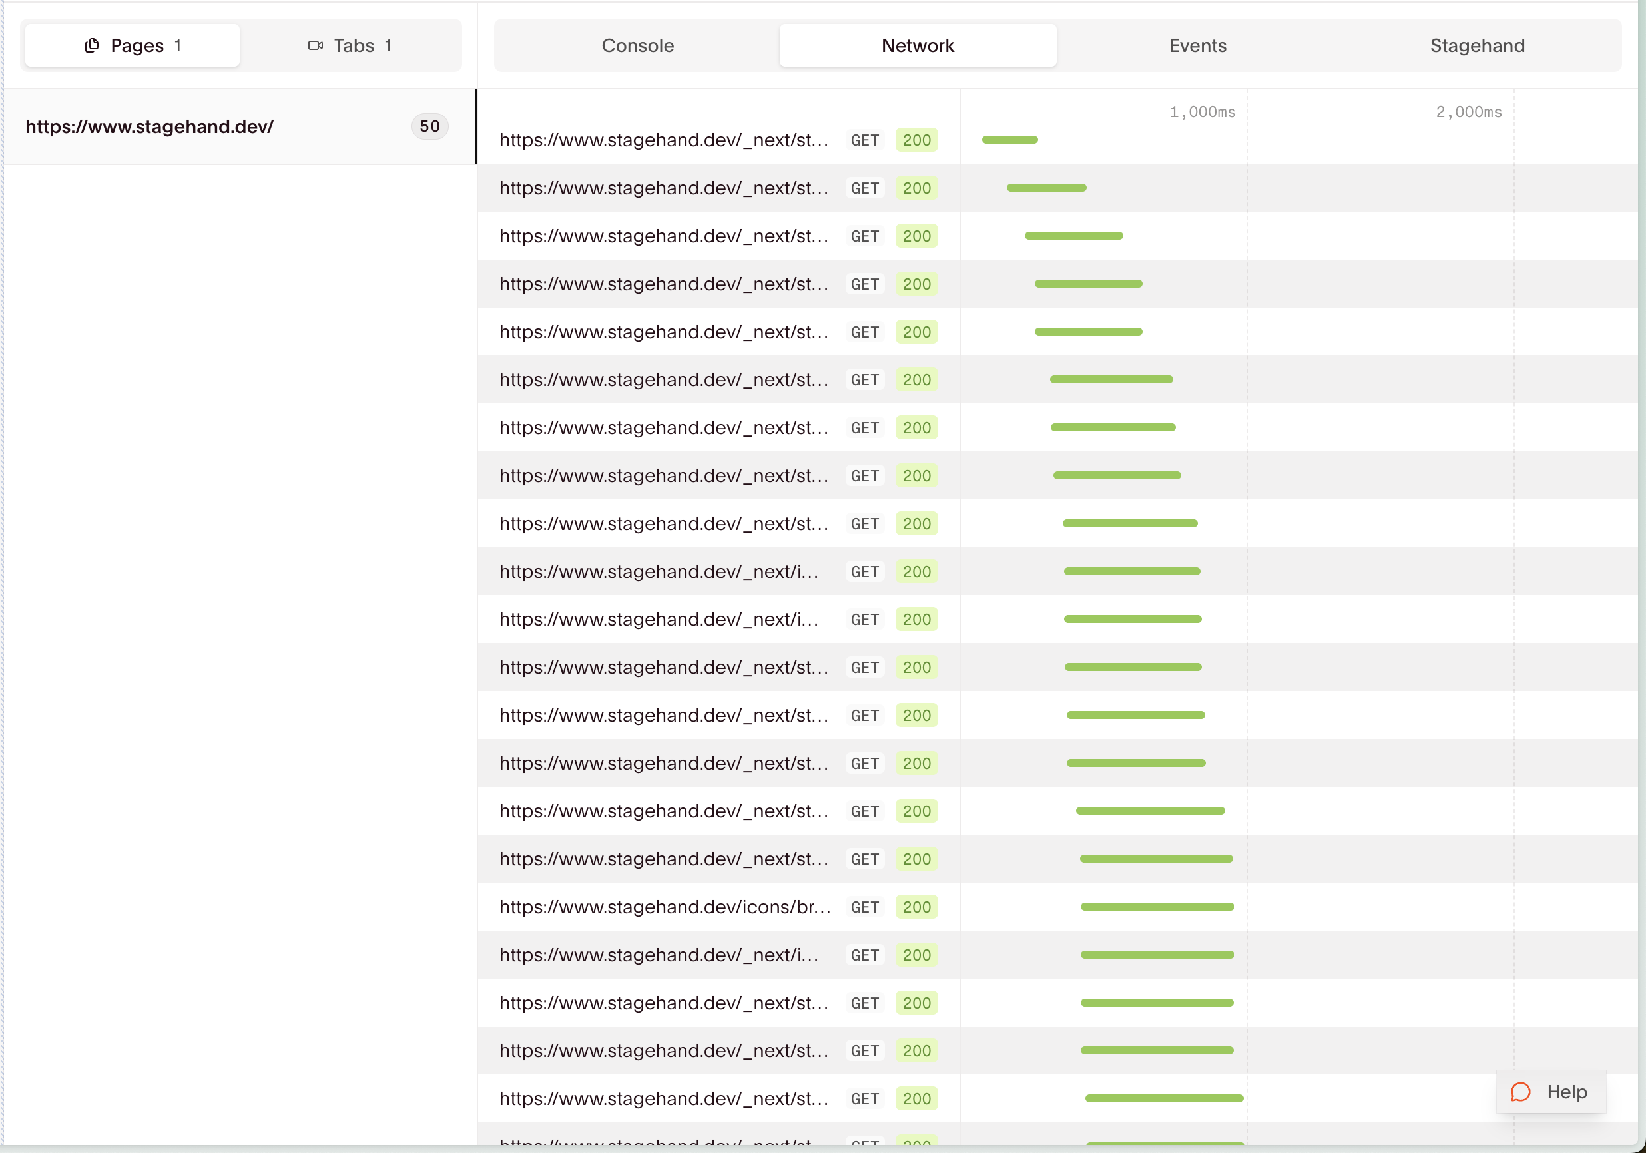Screen dimensions: 1646x1153
Task: Click the 50 request count badge
Action: (x=429, y=127)
